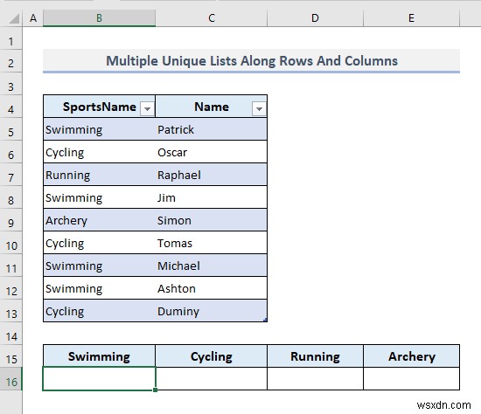The width and height of the screenshot is (481, 414).
Task: Click the select-all corner triangle
Action: pos(14,18)
